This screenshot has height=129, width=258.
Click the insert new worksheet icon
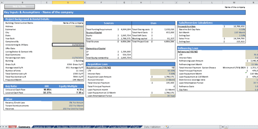pyautogui.click(x=167, y=127)
